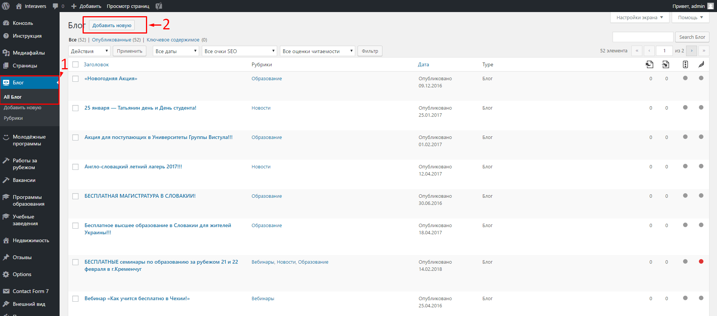Click the comments bubble icon in admin bar
This screenshot has height=316, width=717.
(x=55, y=6)
